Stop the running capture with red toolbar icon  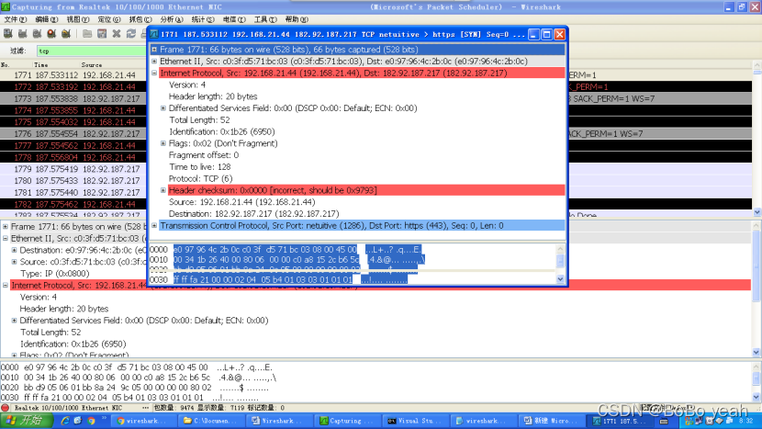click(51, 34)
